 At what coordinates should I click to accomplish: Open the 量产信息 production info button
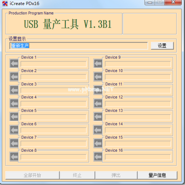157,175
